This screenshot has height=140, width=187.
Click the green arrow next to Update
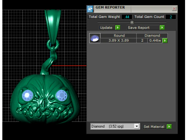coord(118,28)
